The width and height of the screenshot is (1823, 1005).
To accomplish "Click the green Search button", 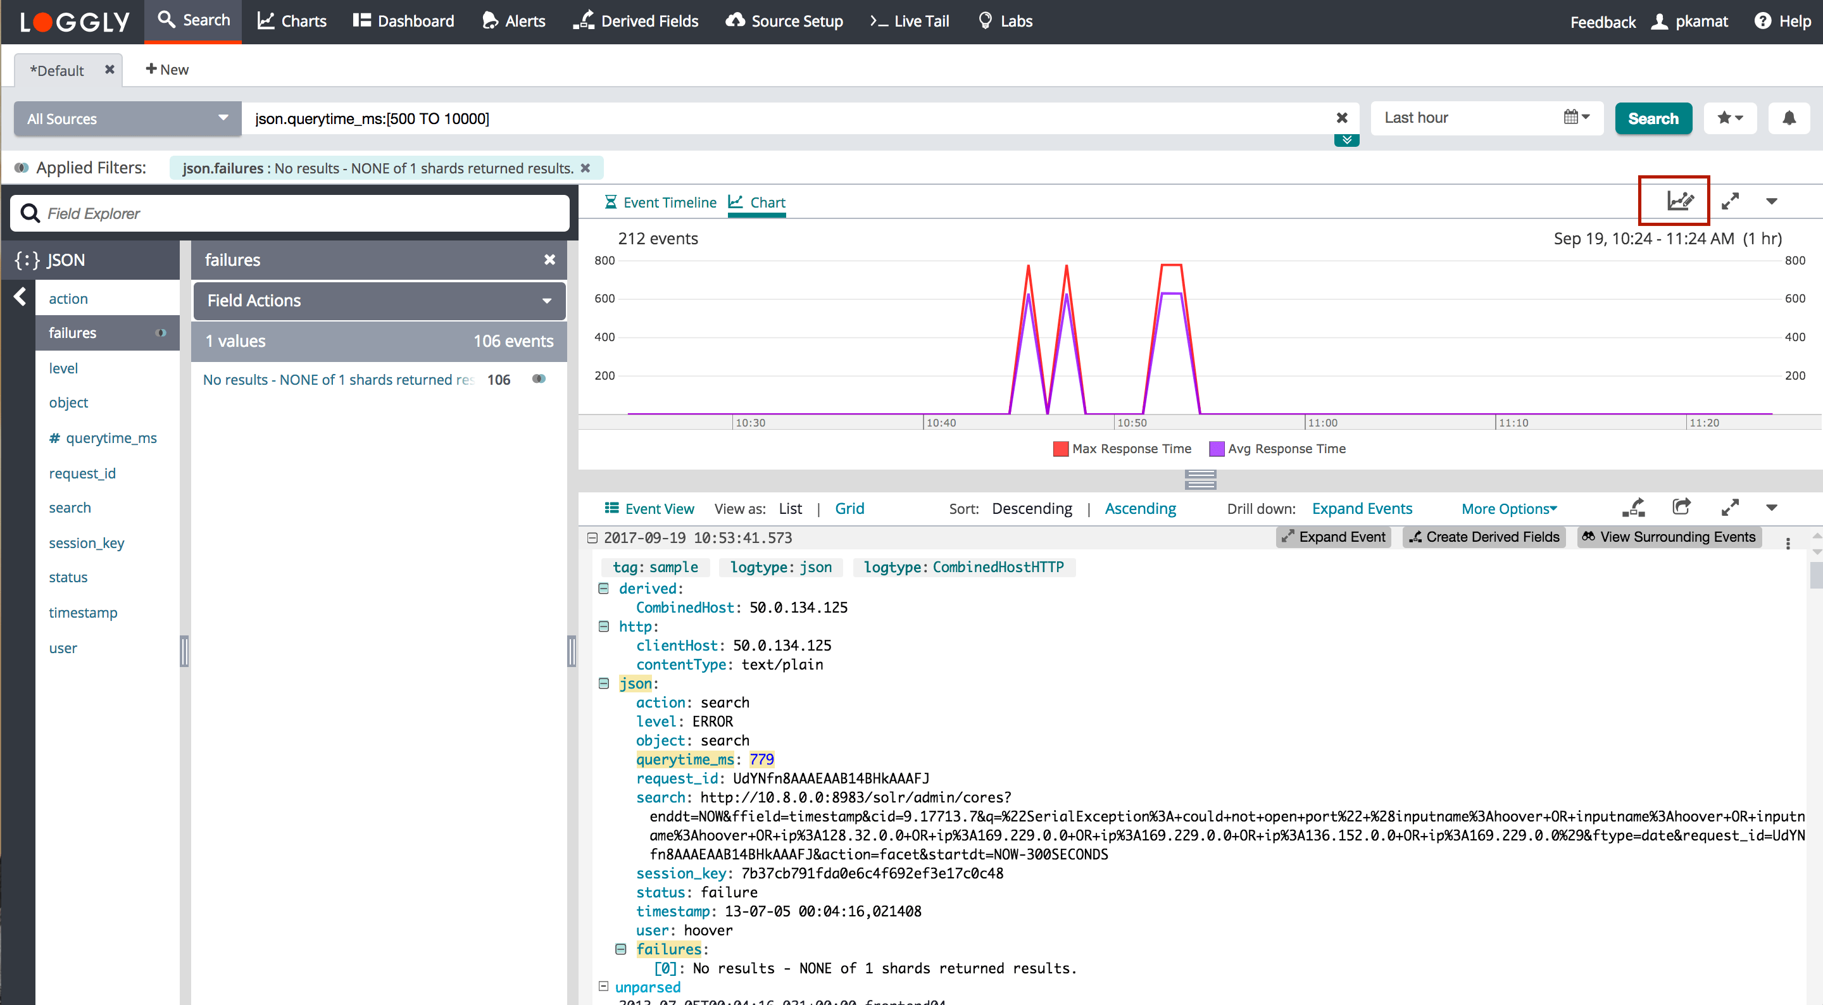I will click(1653, 118).
